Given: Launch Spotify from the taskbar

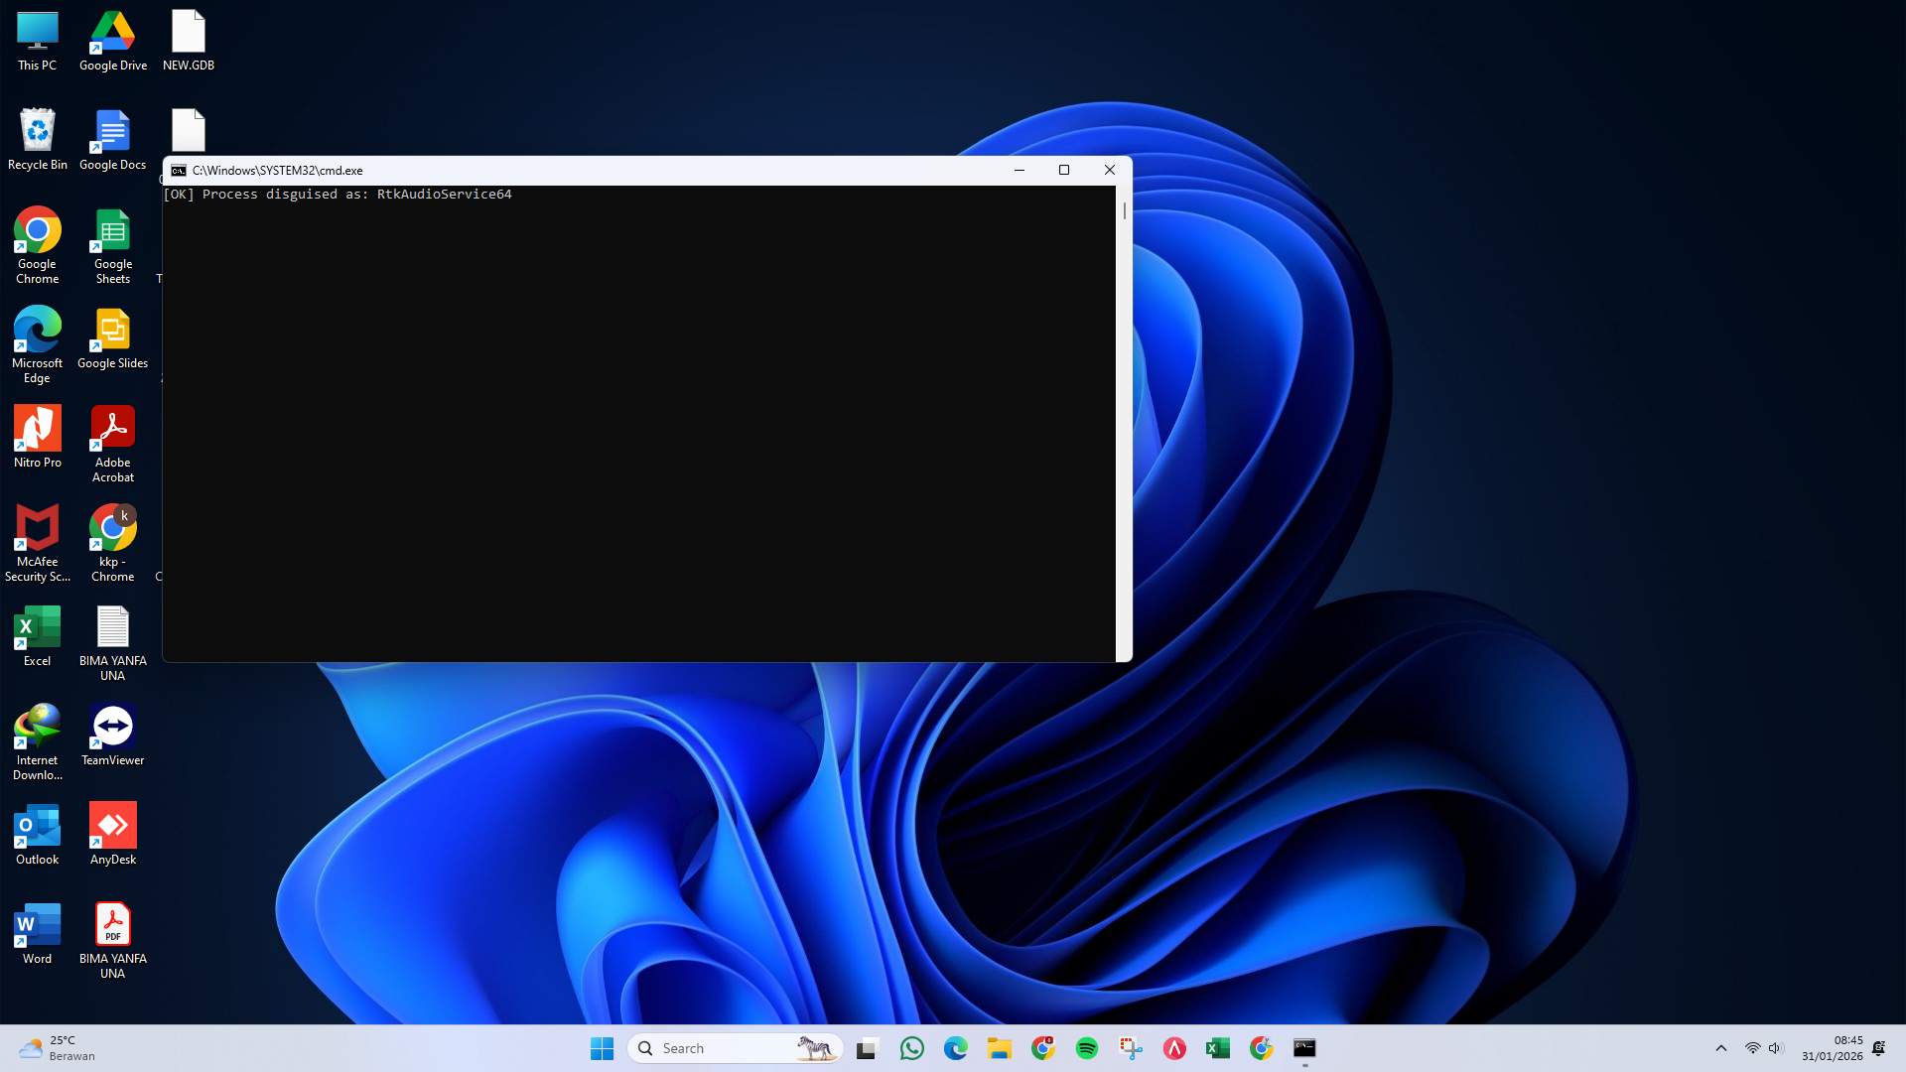Looking at the screenshot, I should pyautogui.click(x=1087, y=1047).
